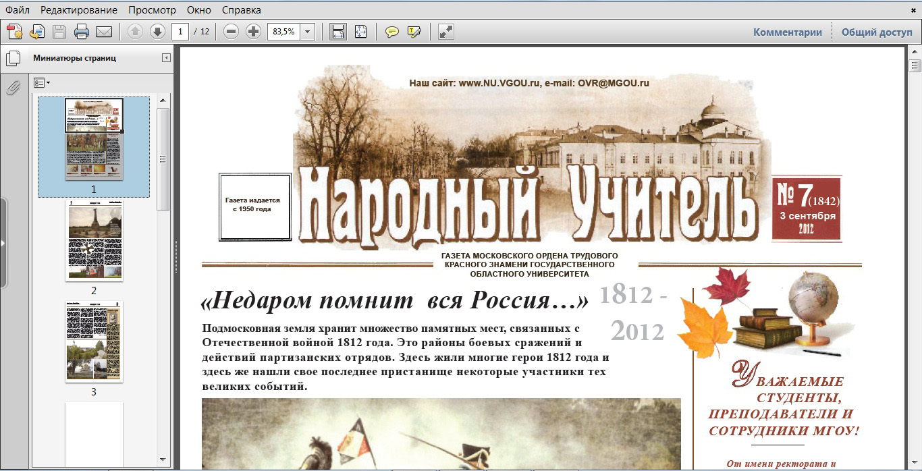Click the document scrollbar up arrow
Viewport: 922px width, 471px height.
coord(915,52)
